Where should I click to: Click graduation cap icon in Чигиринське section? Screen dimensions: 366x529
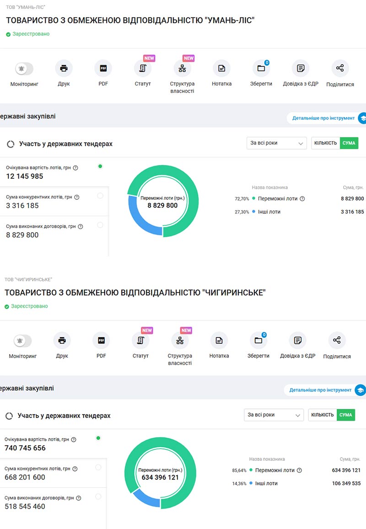pyautogui.click(x=360, y=390)
